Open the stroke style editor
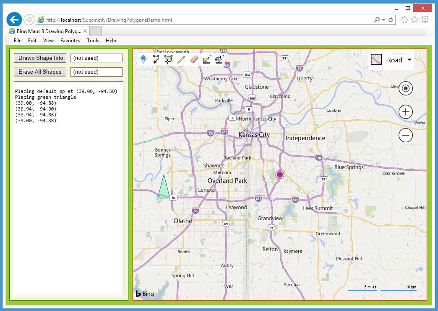This screenshot has height=311, width=438. (x=206, y=59)
